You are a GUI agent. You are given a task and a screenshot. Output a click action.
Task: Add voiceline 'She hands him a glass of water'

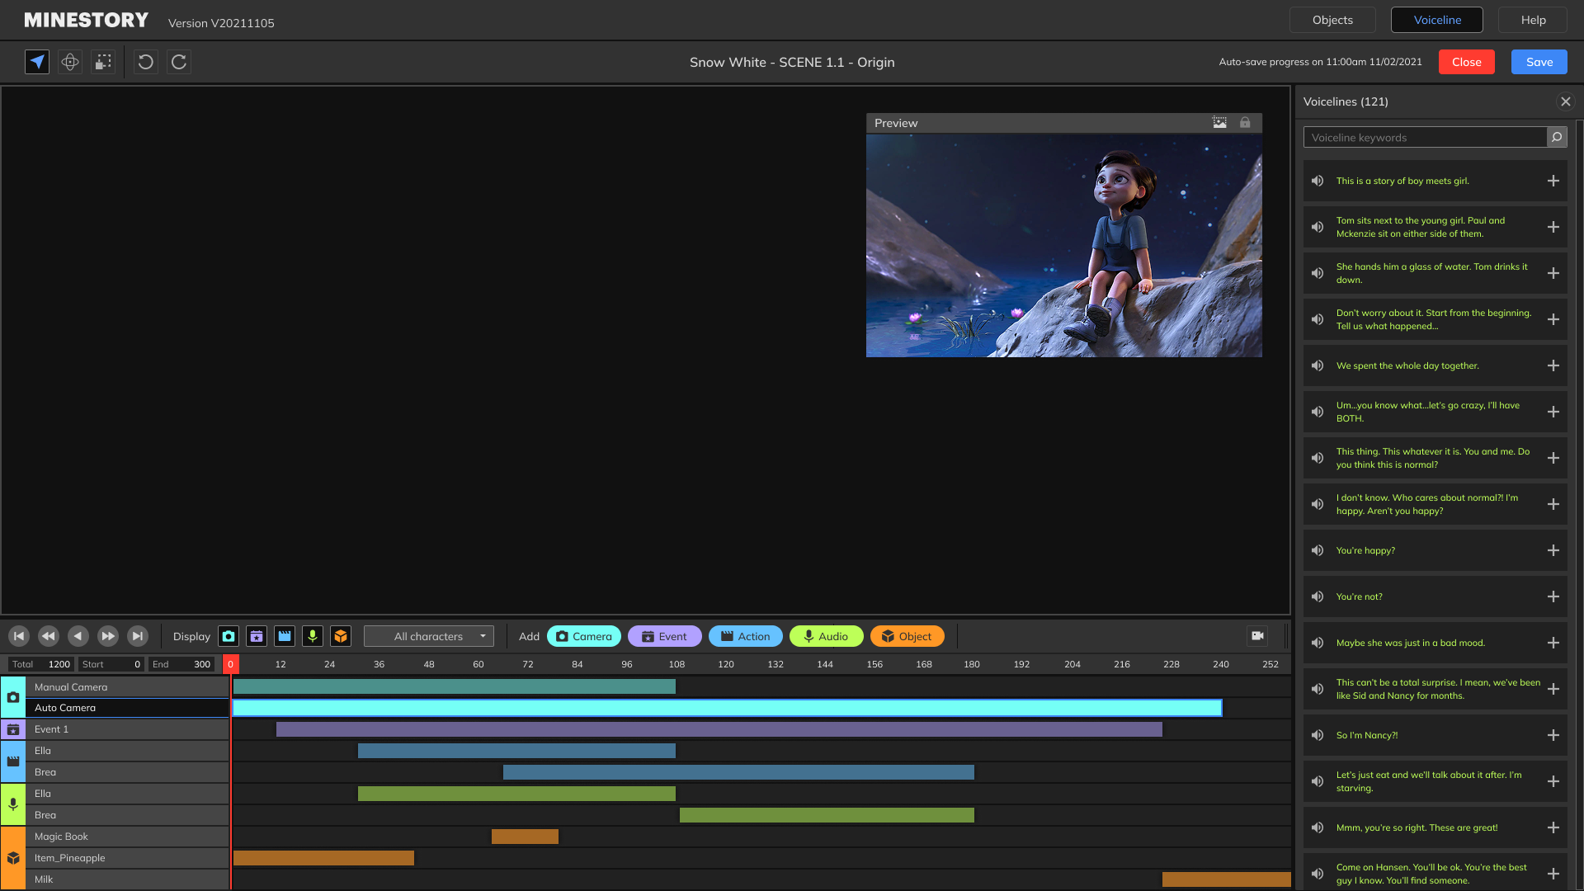tap(1553, 273)
